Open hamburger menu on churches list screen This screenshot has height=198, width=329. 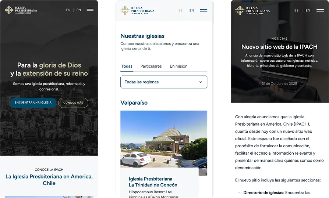coord(204,11)
